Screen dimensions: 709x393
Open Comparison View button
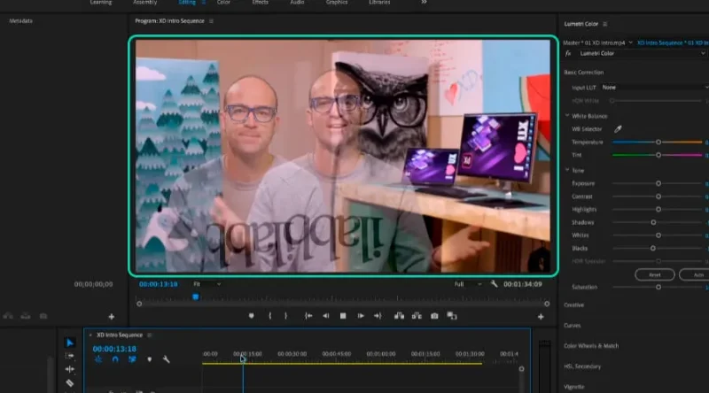coord(452,316)
